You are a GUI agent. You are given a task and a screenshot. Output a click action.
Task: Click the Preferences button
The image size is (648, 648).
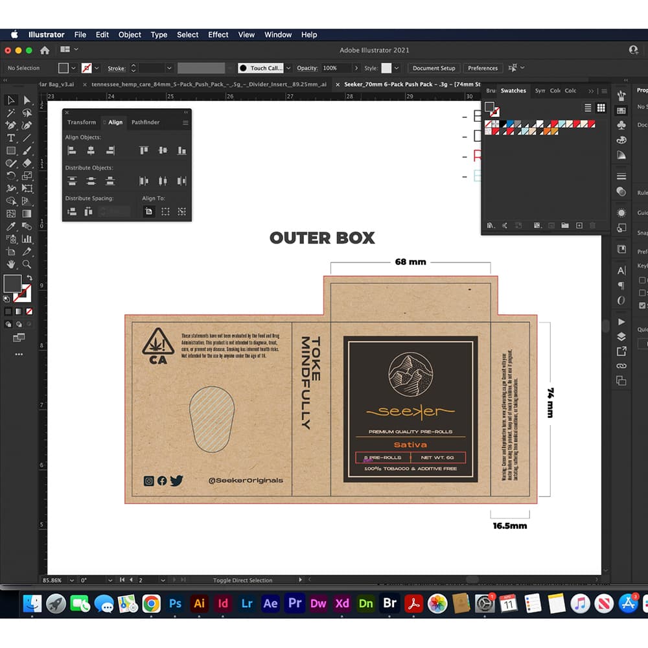point(483,68)
